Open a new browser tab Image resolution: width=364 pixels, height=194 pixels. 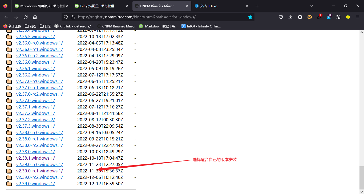click(x=257, y=6)
